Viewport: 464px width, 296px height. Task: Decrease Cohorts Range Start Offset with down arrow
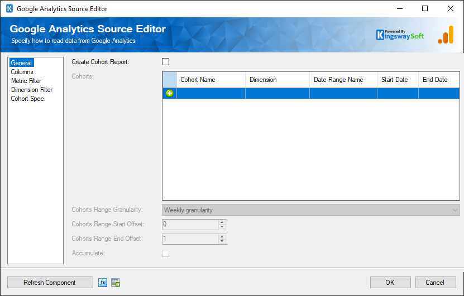(x=222, y=227)
